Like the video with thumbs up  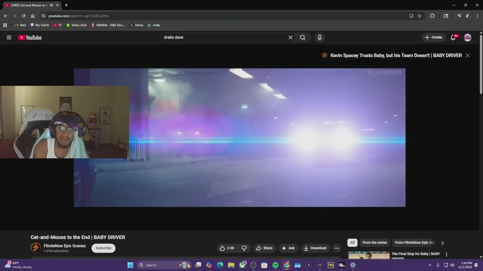click(227, 248)
